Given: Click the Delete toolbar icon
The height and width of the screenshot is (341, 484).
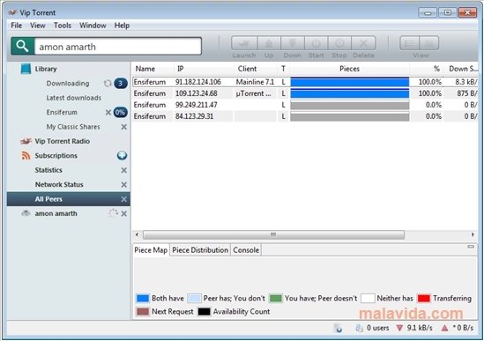Looking at the screenshot, I should [363, 43].
